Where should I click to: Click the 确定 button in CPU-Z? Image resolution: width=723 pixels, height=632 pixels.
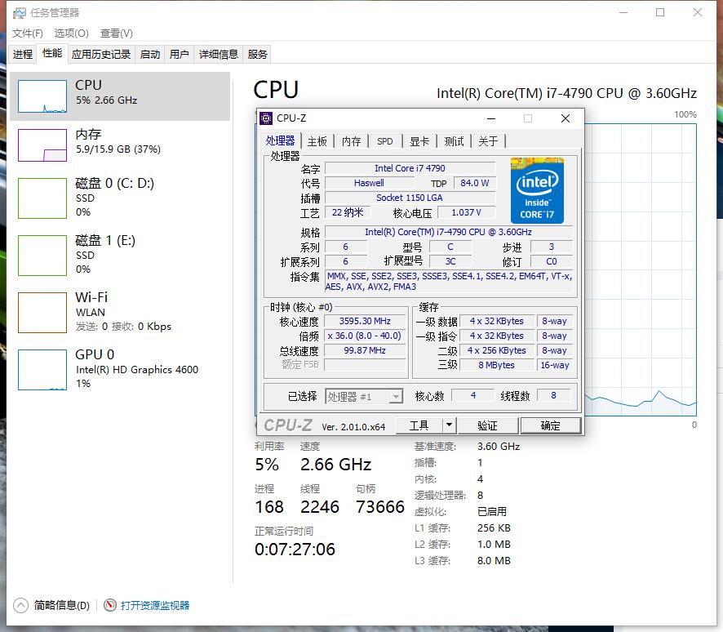[551, 425]
